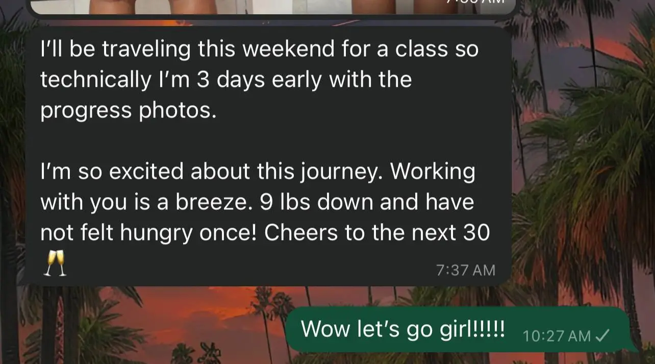Click the word "girl!!!!!" in the green bubble
Viewport: 655px width, 364px height.
[472, 329]
